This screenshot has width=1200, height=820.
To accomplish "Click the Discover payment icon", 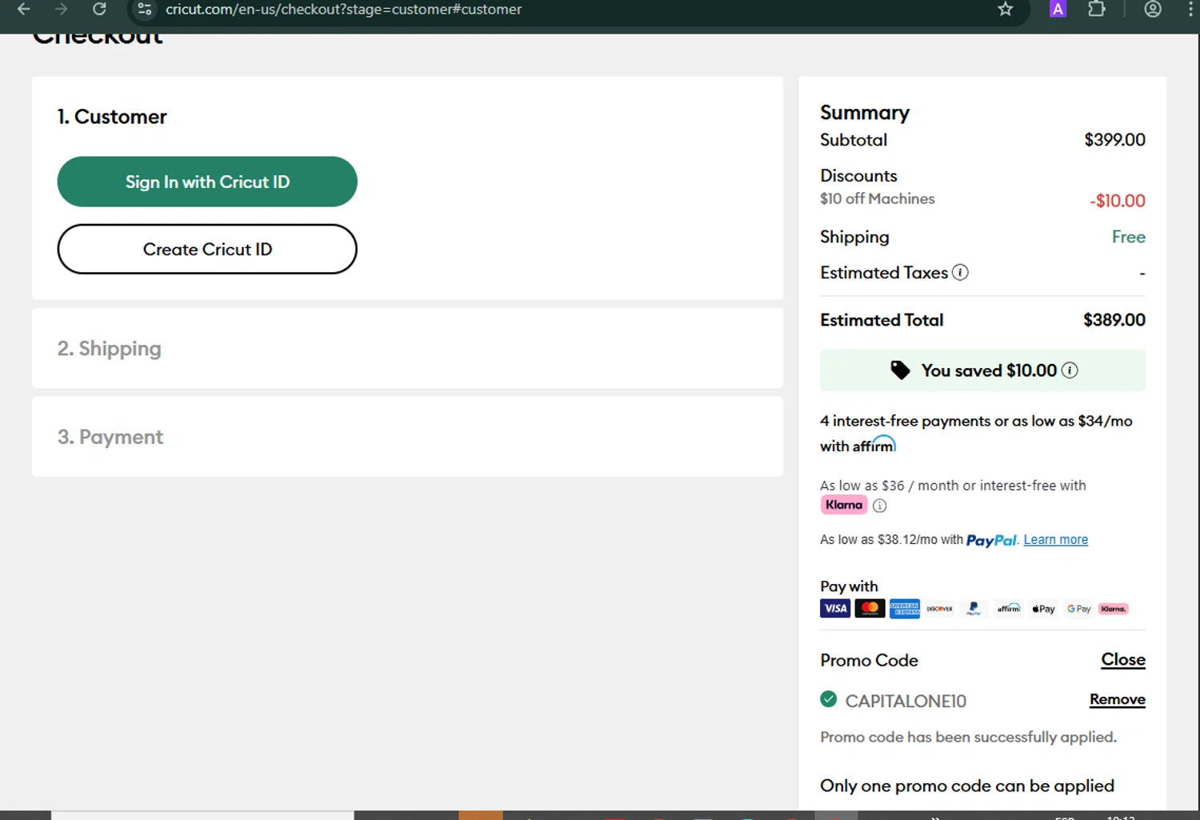I will 939,609.
